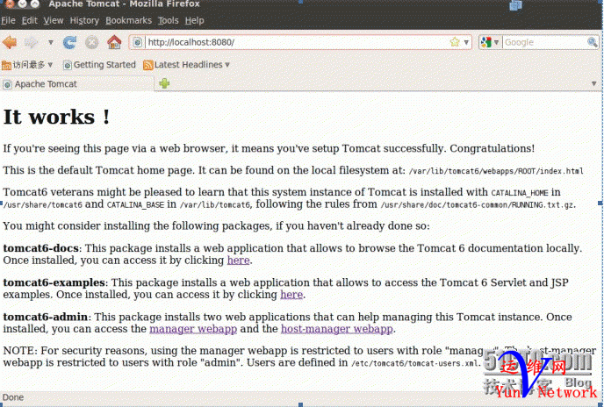Click the Back arrow button
Viewport: 604px width, 407px height.
[10, 42]
